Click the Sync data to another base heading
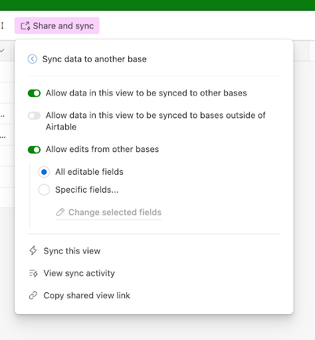 [x=94, y=59]
